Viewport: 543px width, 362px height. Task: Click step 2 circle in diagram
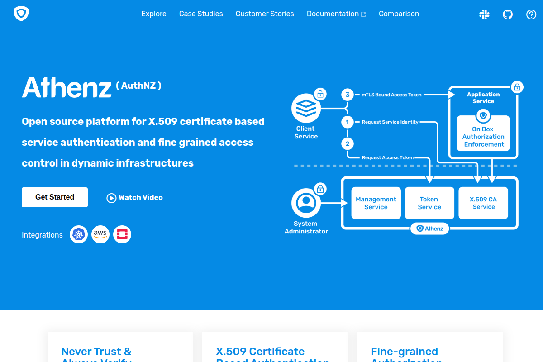tap(348, 144)
